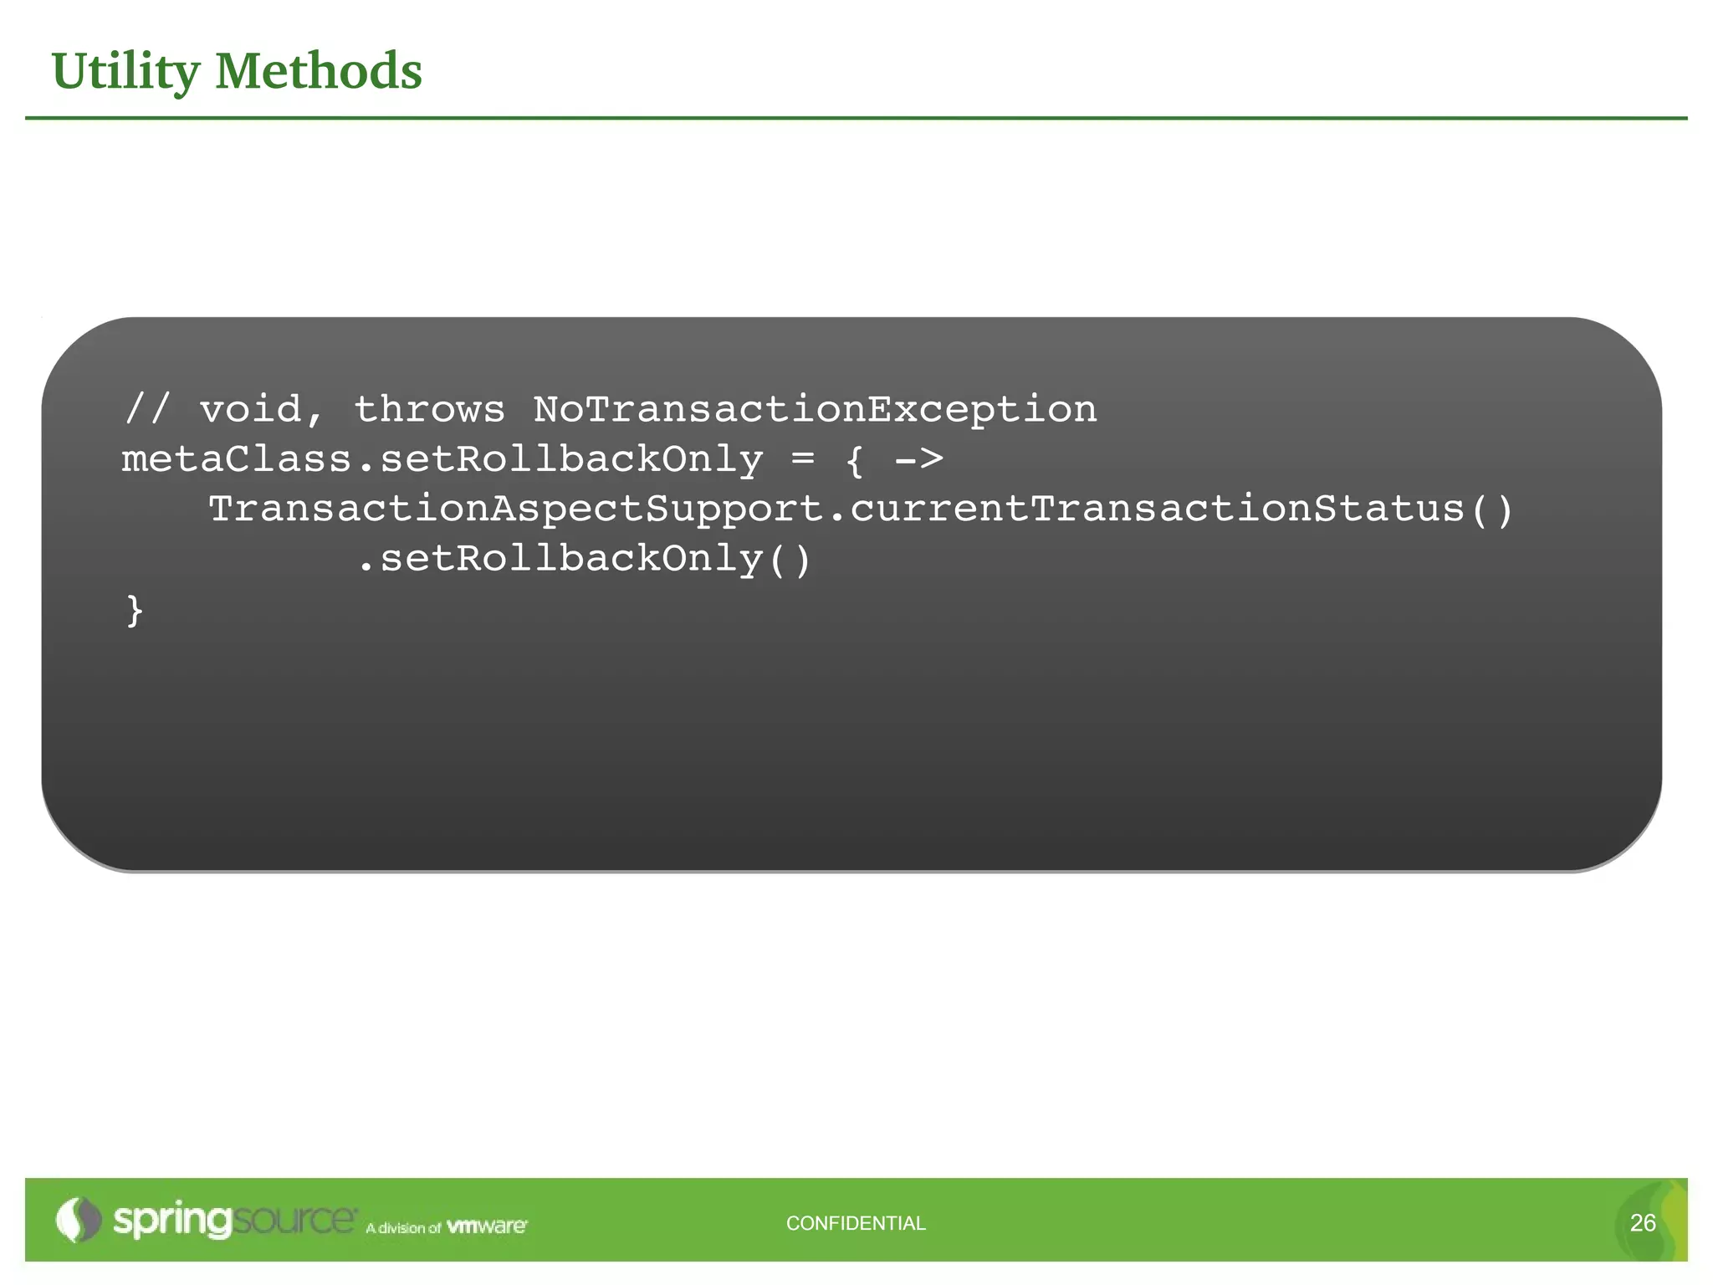Click the '.setRollbackOnly()' code line
Viewport: 1713px width, 1285px height.
tap(584, 560)
